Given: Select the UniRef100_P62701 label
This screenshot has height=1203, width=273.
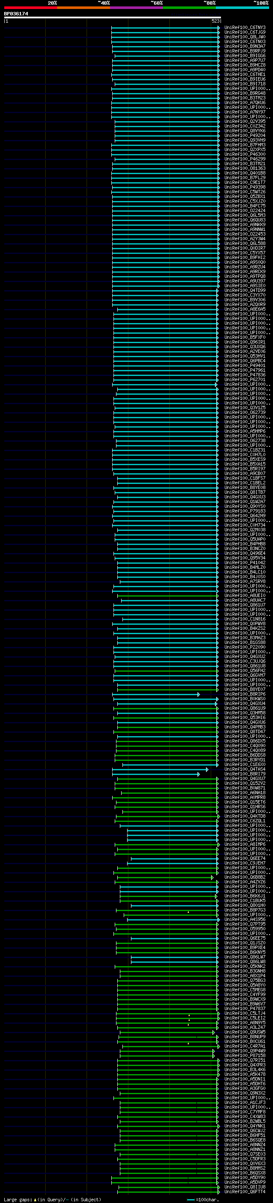Looking at the screenshot, I should point(244,380).
